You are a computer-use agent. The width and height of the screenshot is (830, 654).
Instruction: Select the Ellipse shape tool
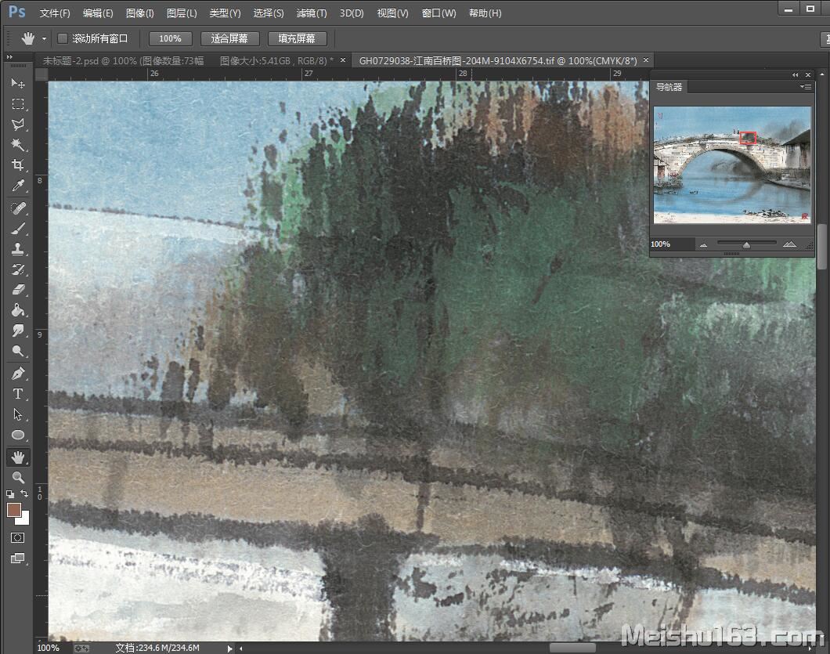pos(17,435)
